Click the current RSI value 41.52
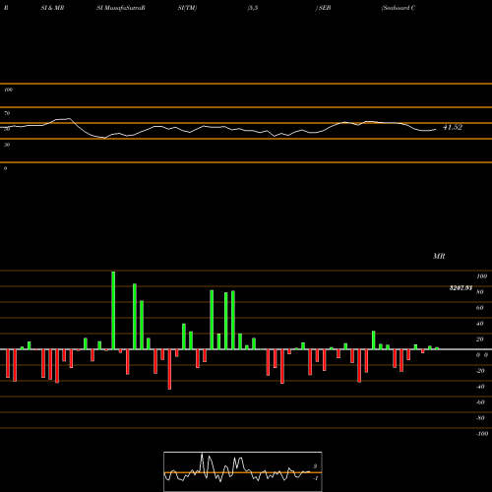492x492 pixels. tap(453, 127)
